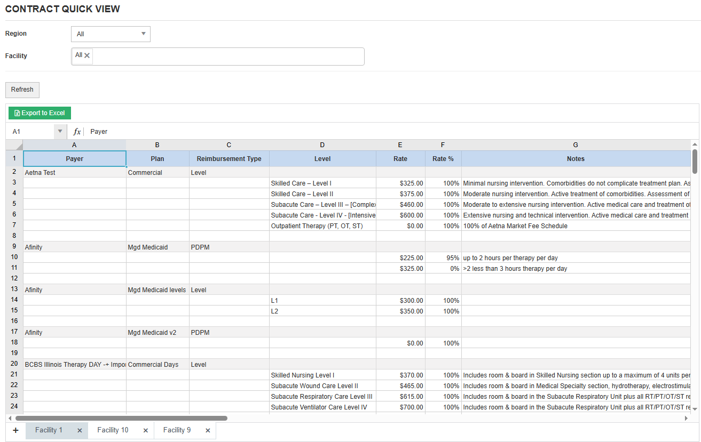Click the Level header cell

(322, 159)
